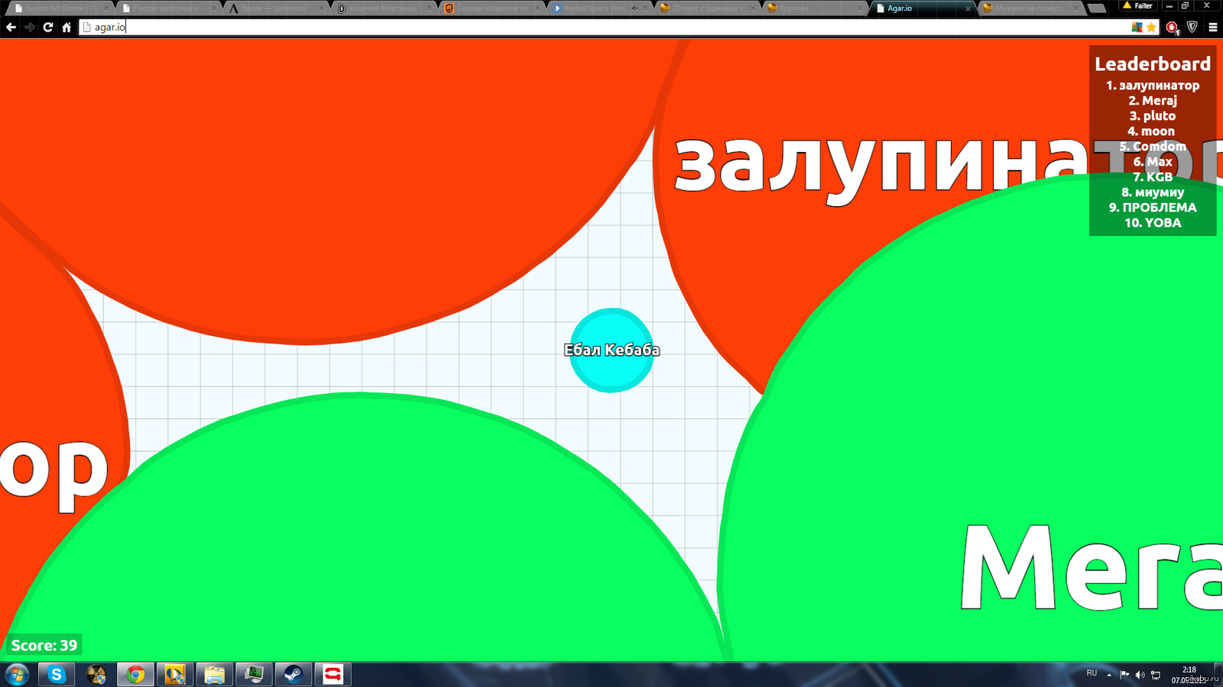Click the browser forward arrow
This screenshot has height=687, width=1223.
click(29, 27)
